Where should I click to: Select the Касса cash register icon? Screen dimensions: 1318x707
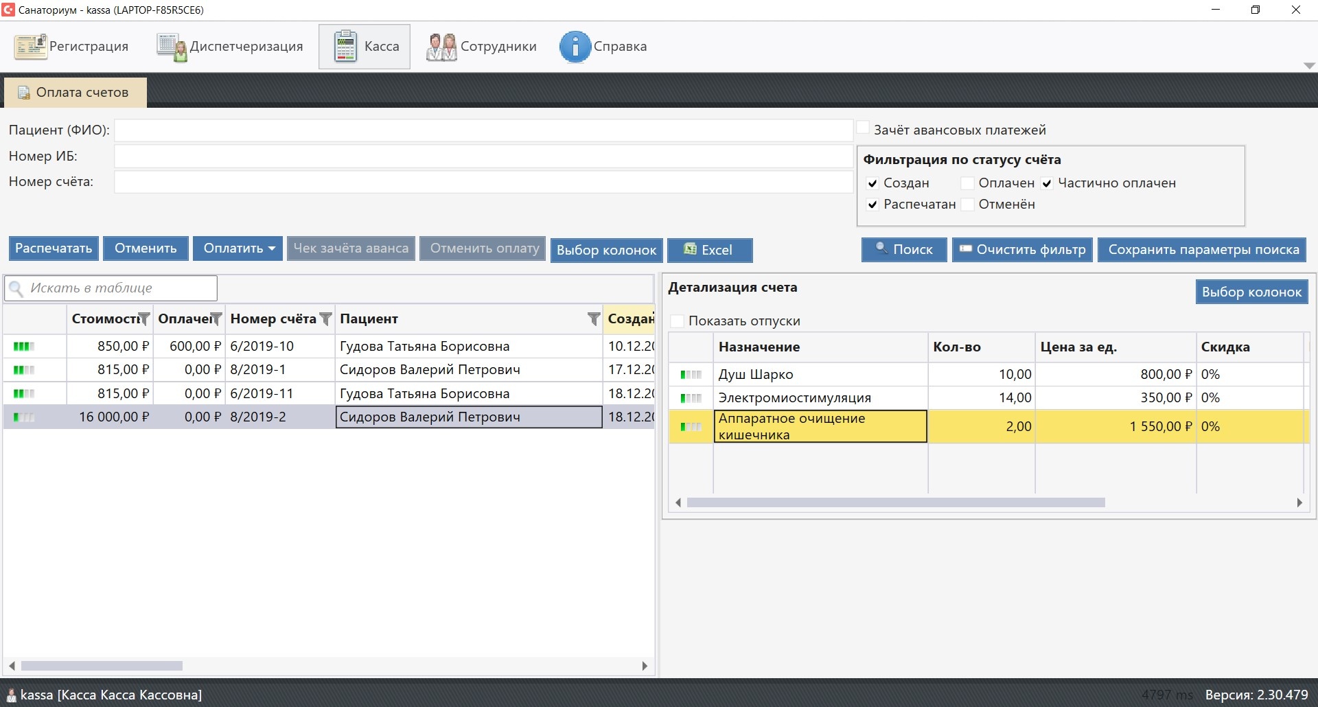345,47
